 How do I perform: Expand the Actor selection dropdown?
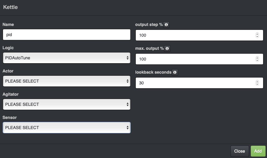point(66,81)
